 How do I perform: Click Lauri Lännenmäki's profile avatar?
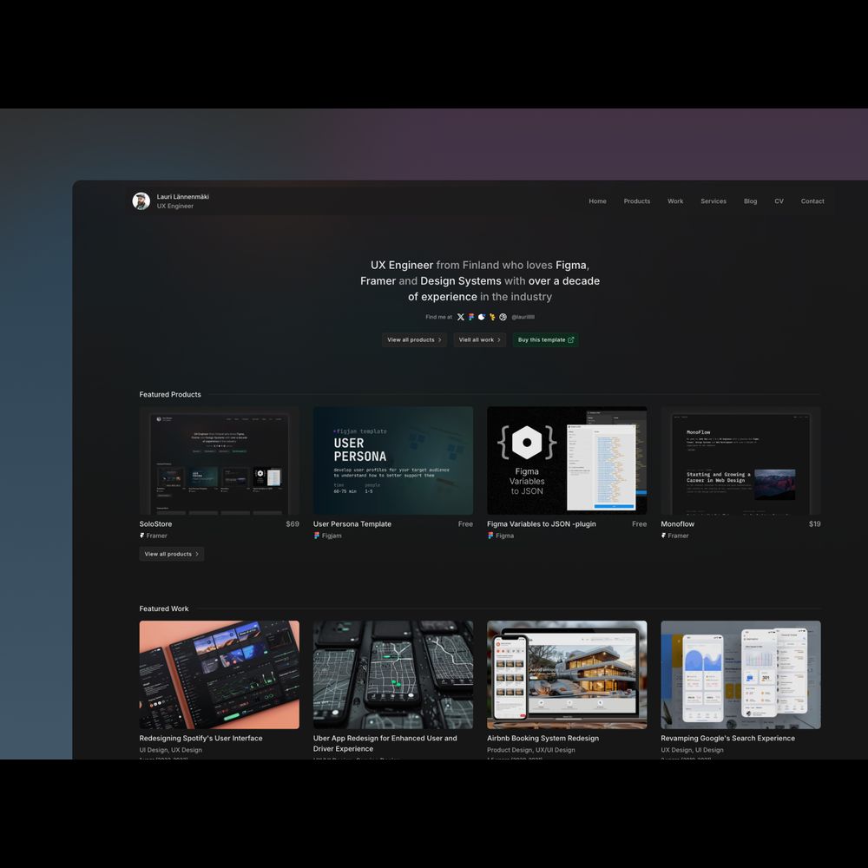pyautogui.click(x=141, y=201)
